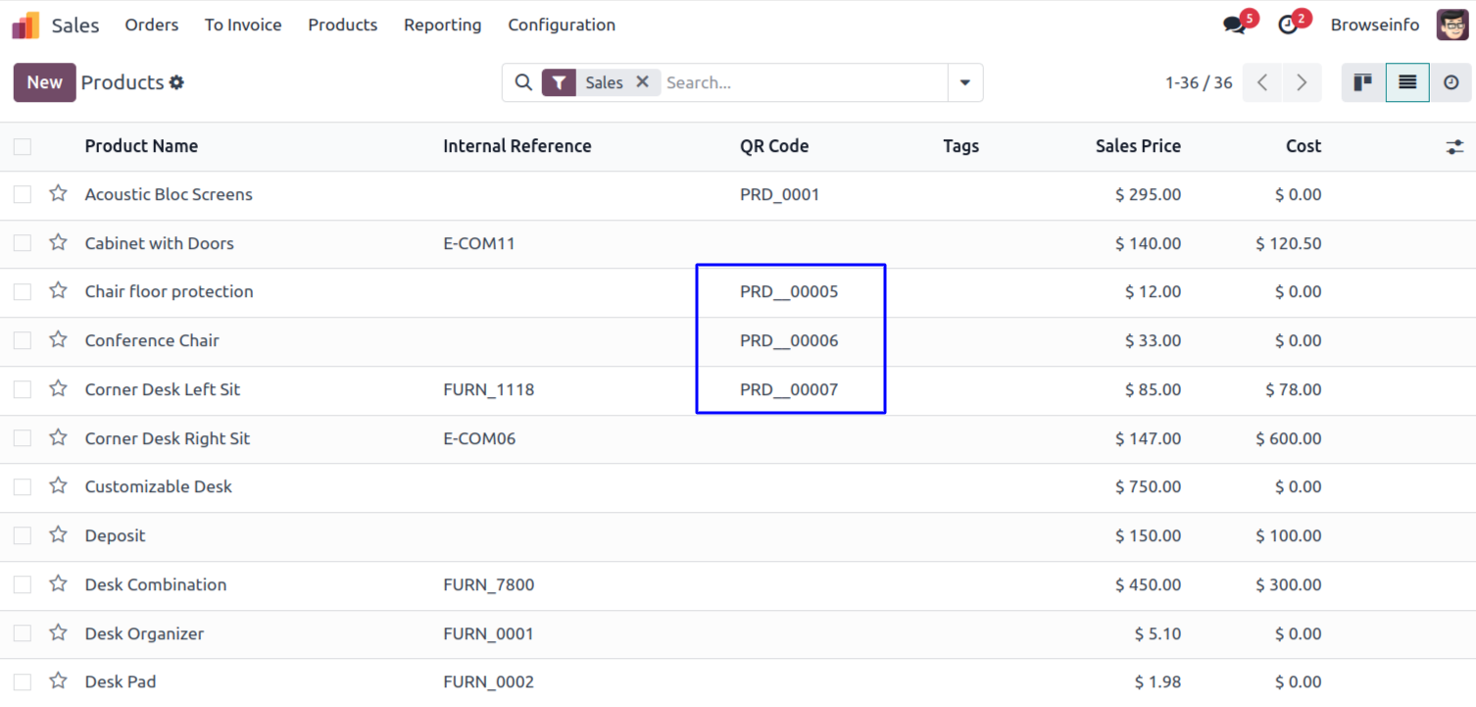The height and width of the screenshot is (707, 1476).
Task: Open the Reporting menu
Action: 442,25
